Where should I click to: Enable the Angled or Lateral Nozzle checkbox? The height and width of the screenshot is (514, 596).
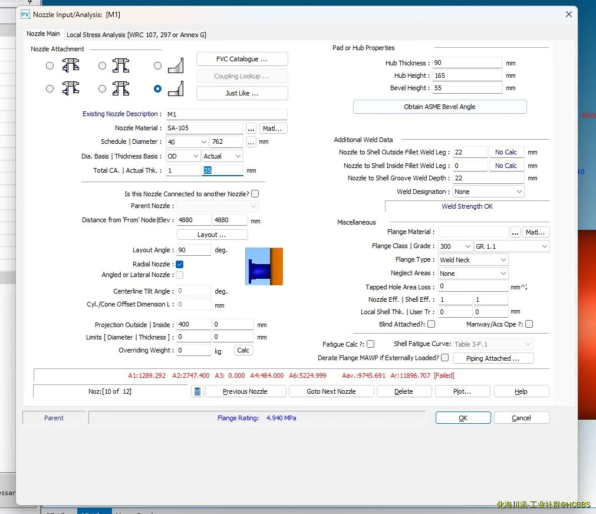click(180, 275)
